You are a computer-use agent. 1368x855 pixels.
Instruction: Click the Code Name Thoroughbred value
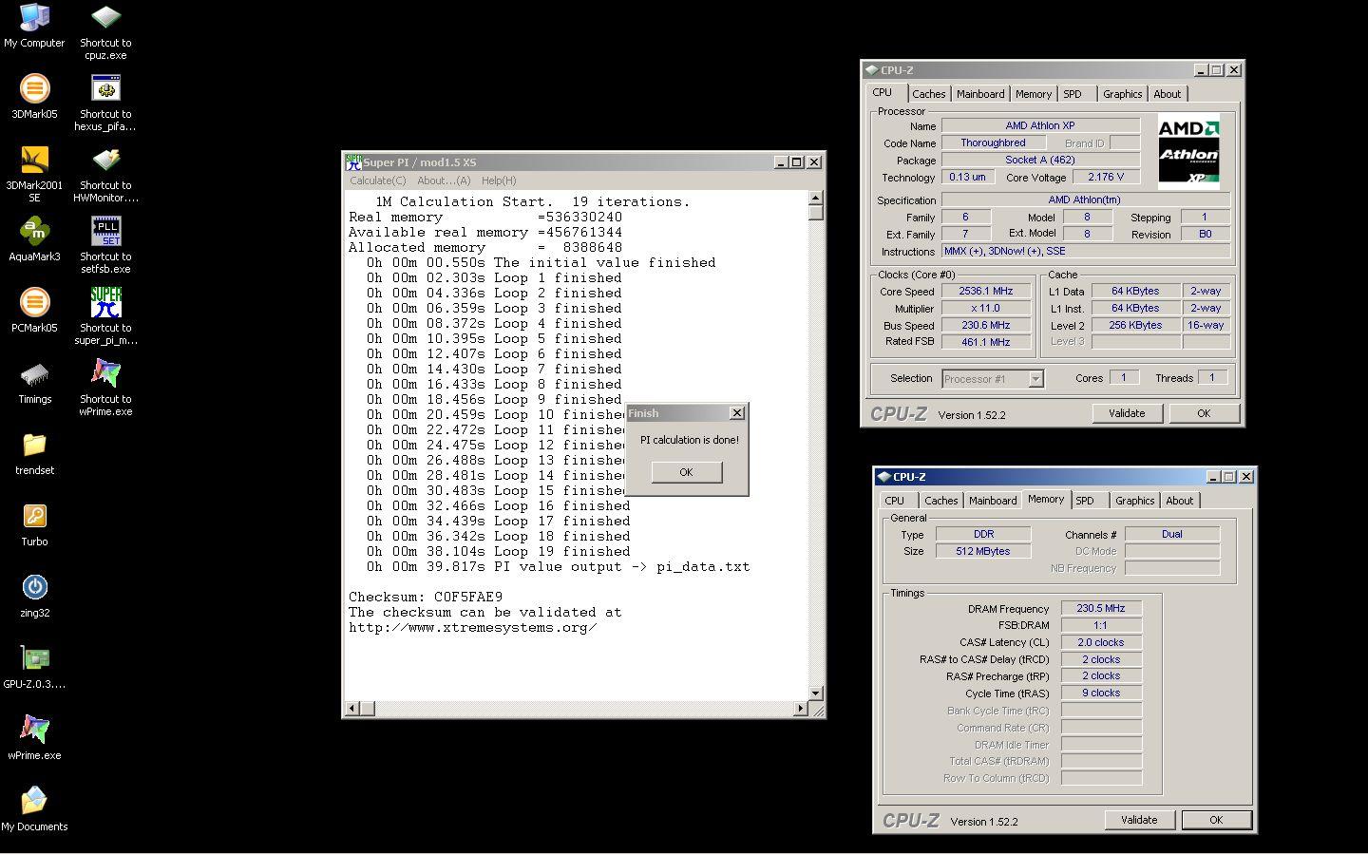tap(993, 142)
